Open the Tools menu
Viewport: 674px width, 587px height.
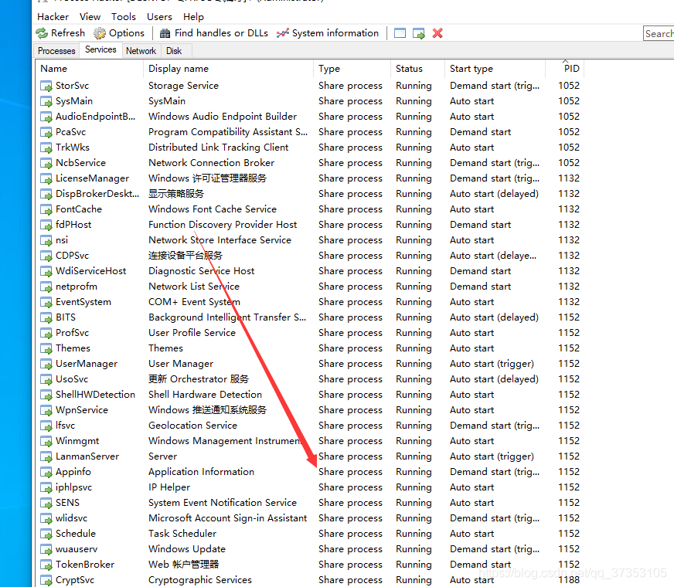coord(124,17)
